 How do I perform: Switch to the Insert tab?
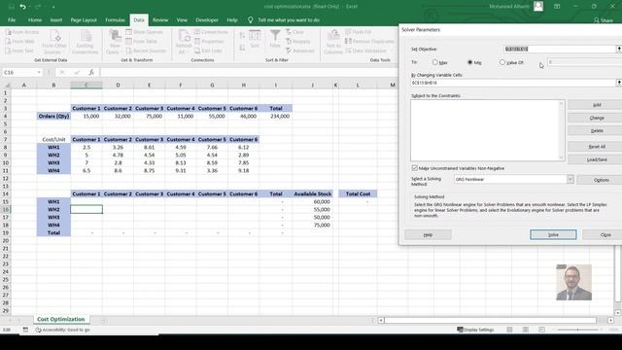56,19
